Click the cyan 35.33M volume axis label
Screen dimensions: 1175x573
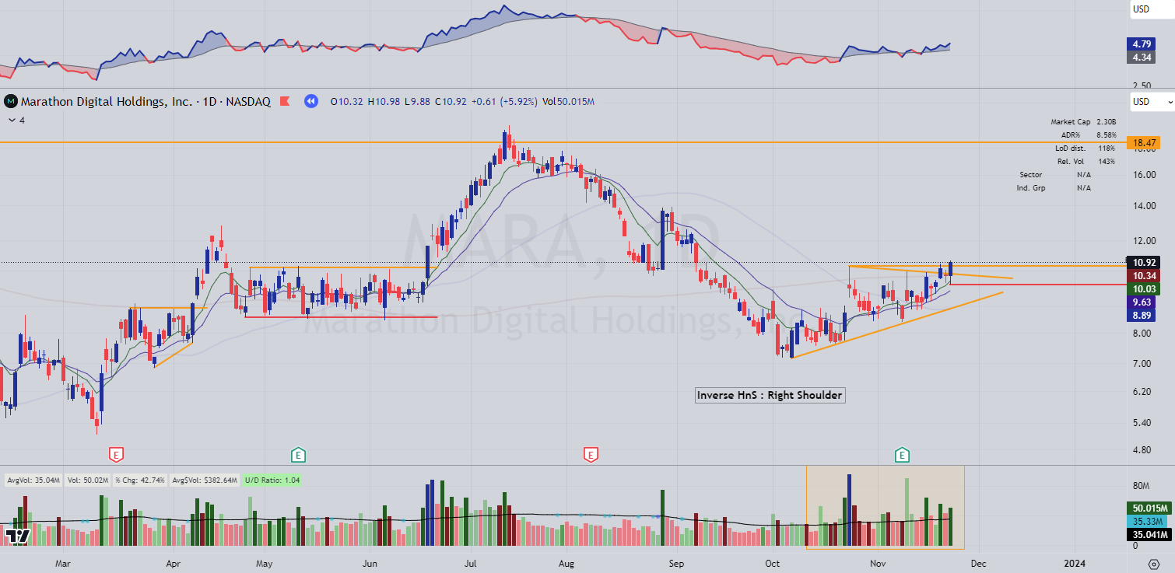tap(1148, 521)
